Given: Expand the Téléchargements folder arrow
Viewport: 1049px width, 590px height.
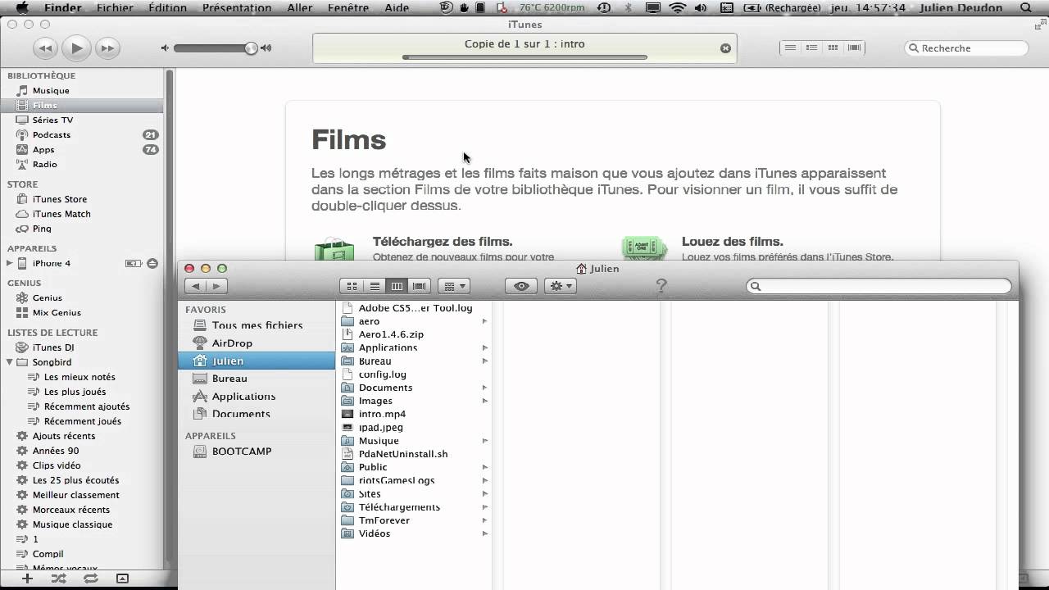Looking at the screenshot, I should (484, 507).
